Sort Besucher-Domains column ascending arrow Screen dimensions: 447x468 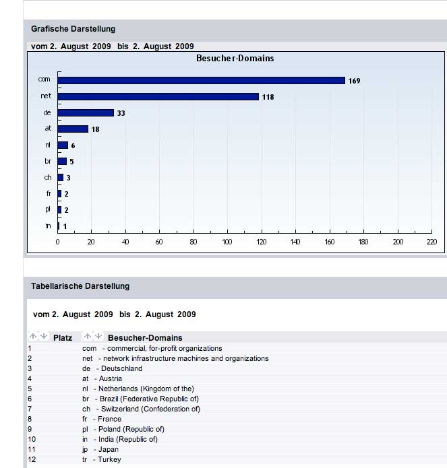(87, 337)
